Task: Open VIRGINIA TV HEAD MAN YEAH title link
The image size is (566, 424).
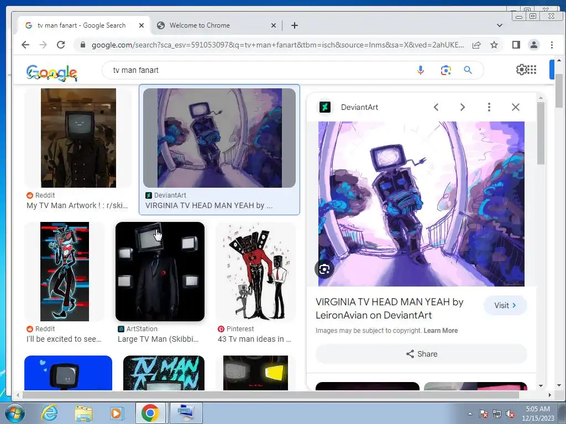Action: point(389,309)
